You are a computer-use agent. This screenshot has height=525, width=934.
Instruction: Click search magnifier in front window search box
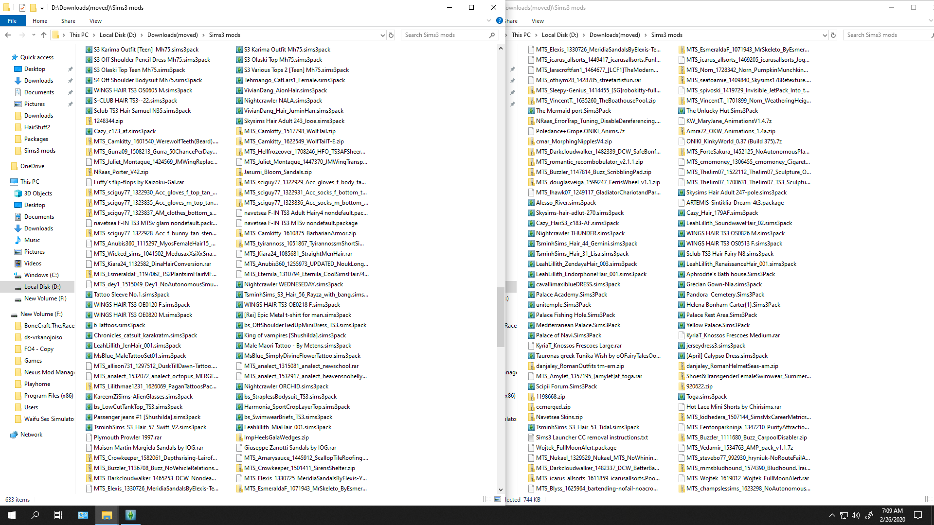492,35
